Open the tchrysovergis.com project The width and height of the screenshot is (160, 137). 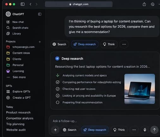(x=21, y=47)
